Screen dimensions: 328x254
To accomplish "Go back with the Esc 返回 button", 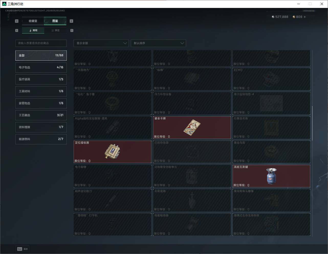I will [x=23, y=249].
